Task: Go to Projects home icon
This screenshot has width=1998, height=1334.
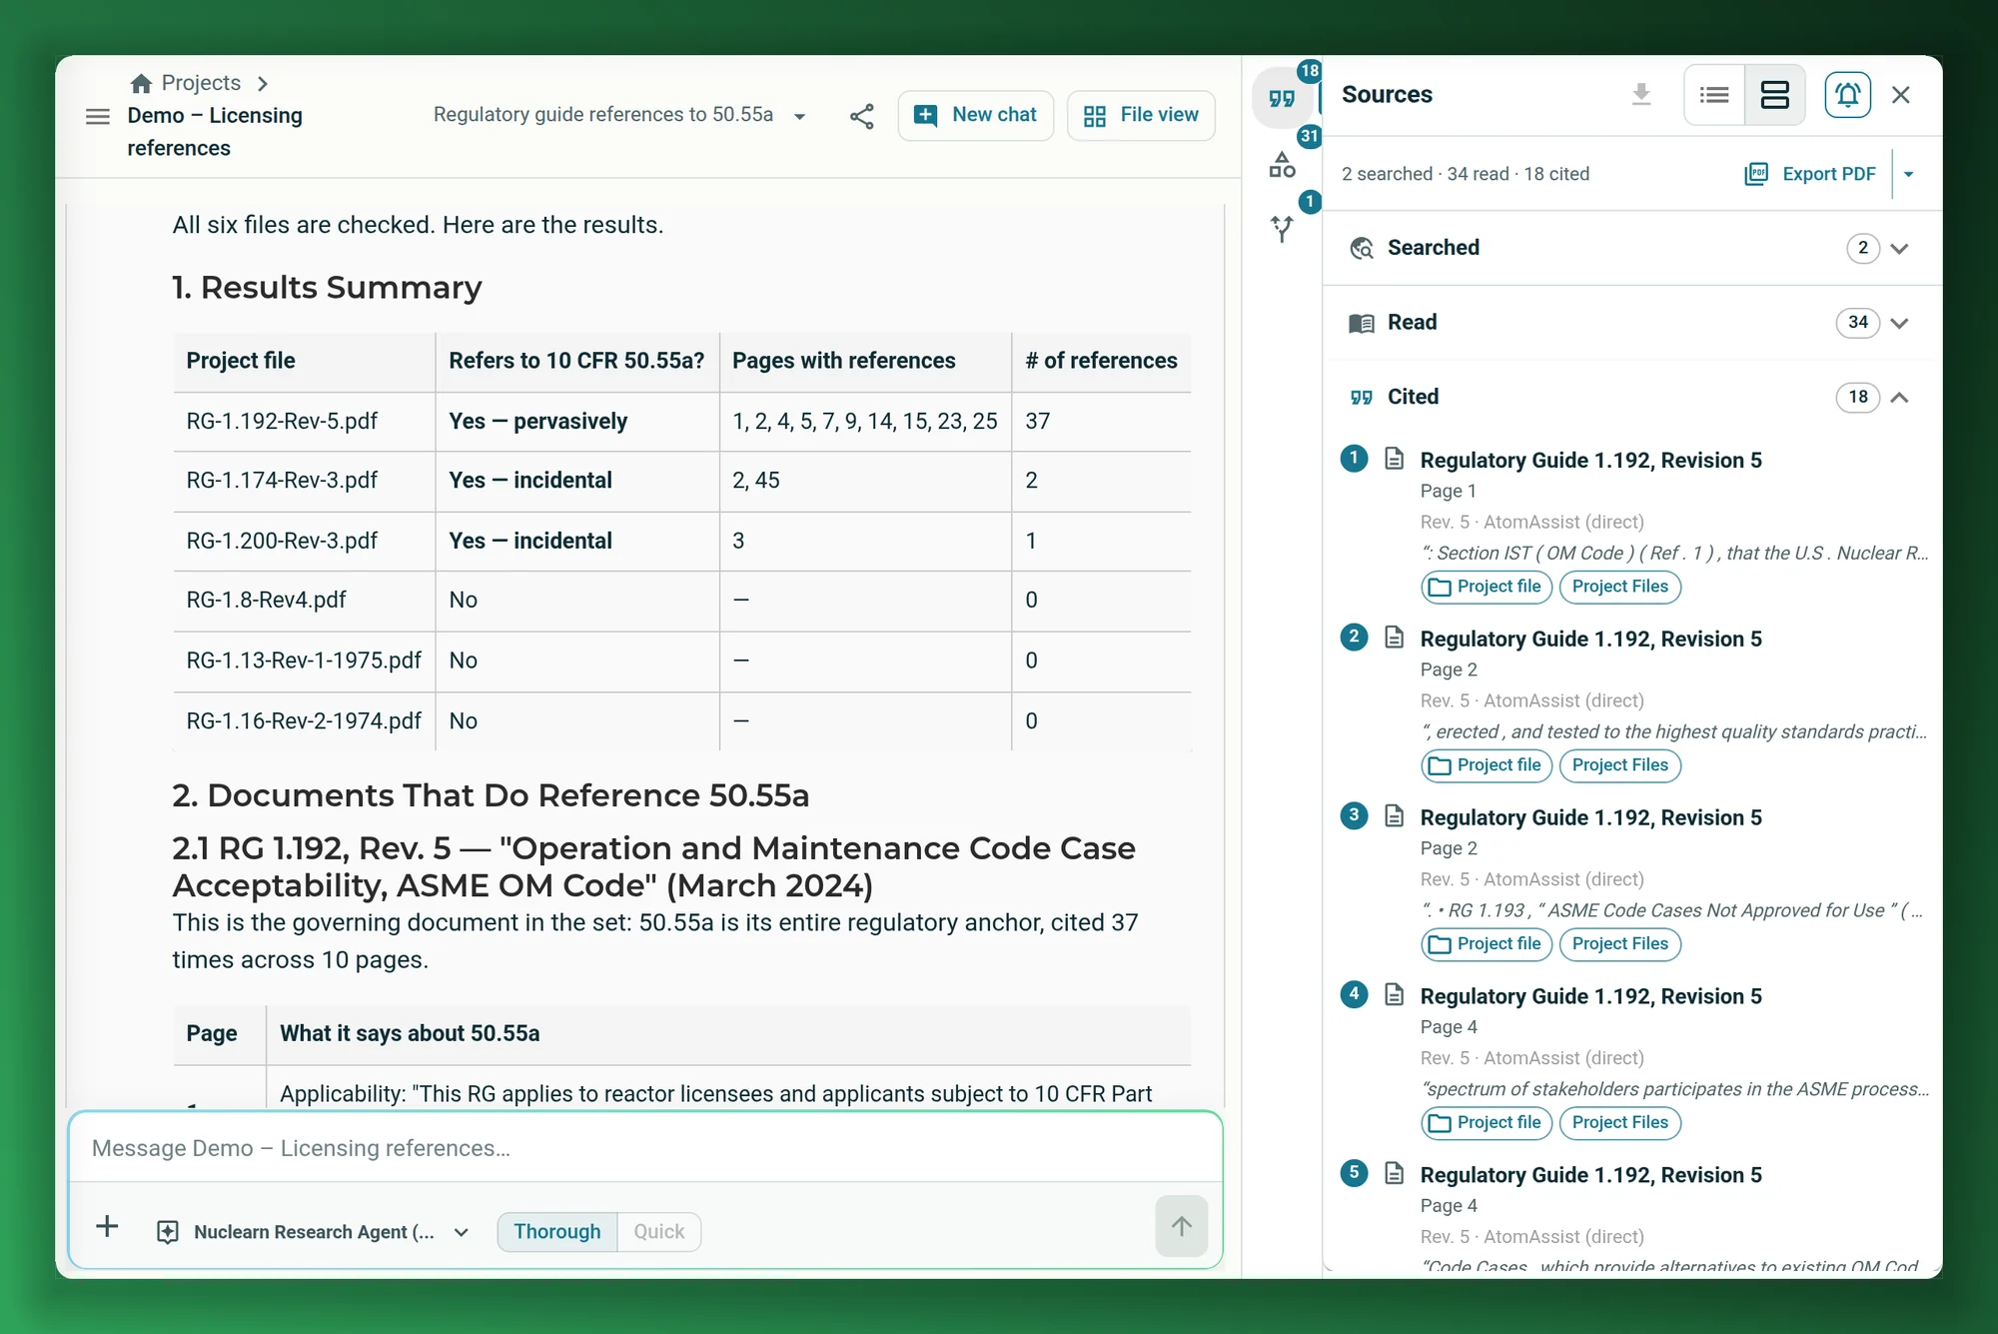Action: 142,83
